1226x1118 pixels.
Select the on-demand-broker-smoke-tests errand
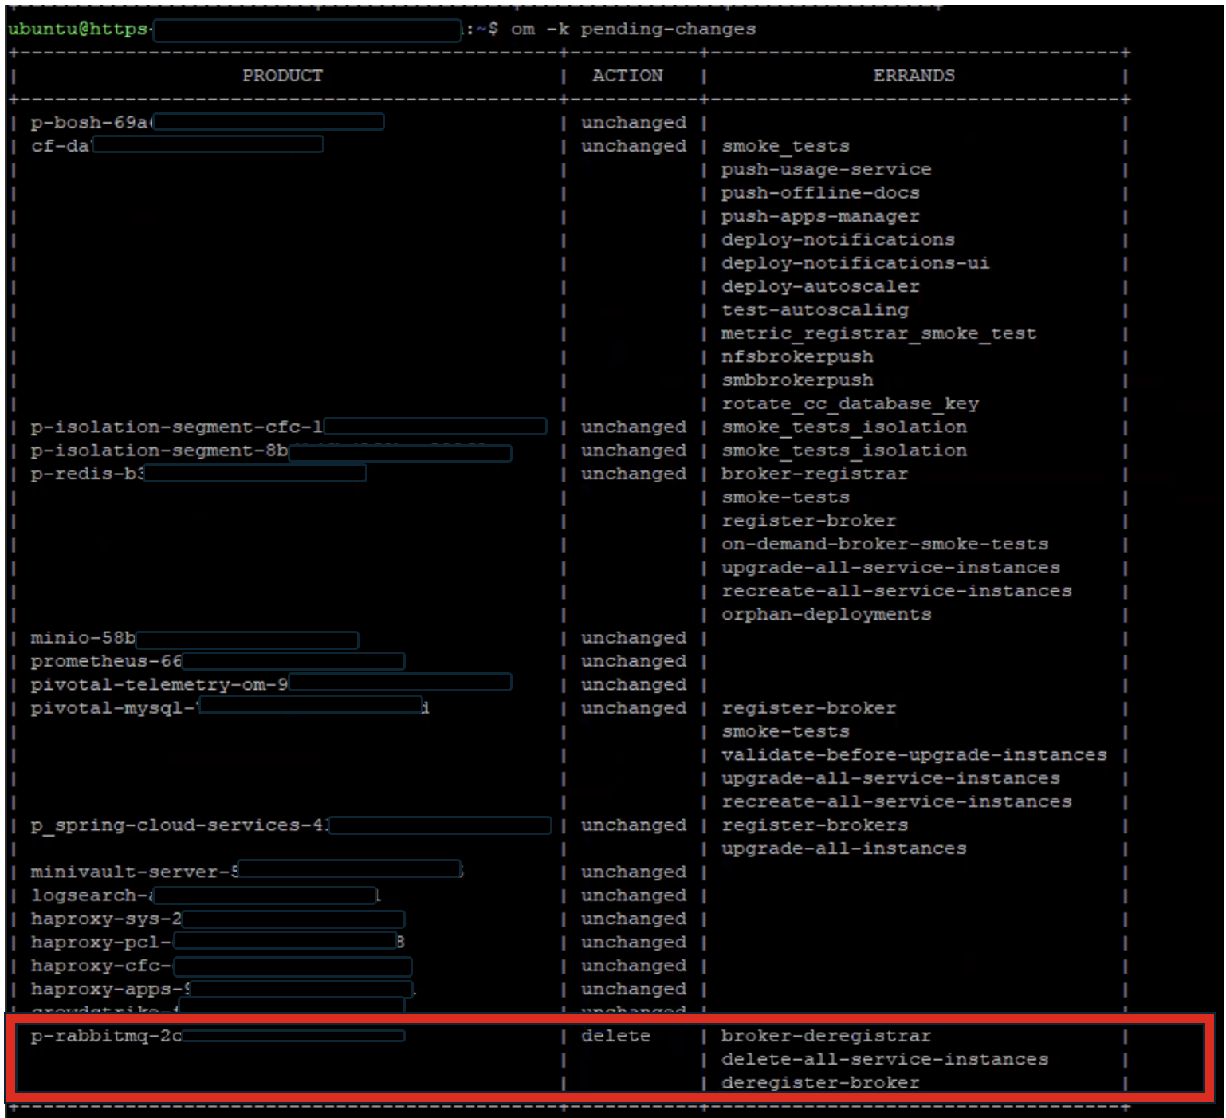click(884, 545)
